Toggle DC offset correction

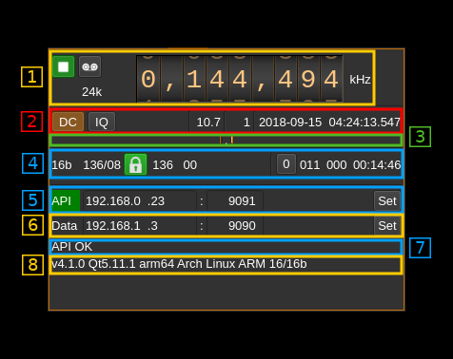point(68,122)
